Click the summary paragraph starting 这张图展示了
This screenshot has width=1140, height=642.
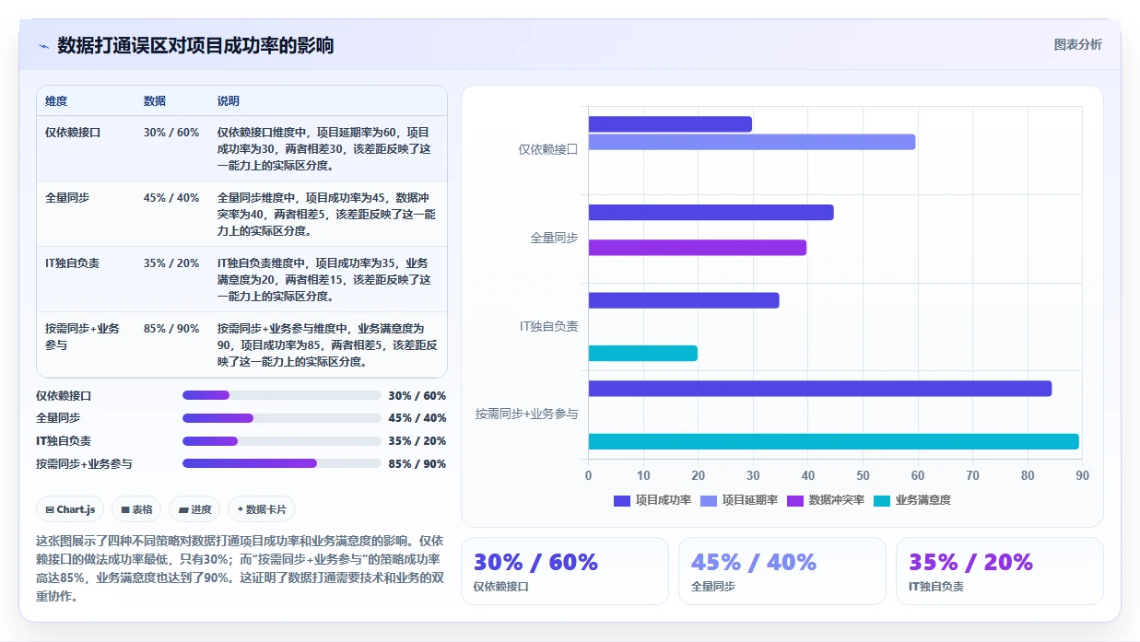[241, 568]
